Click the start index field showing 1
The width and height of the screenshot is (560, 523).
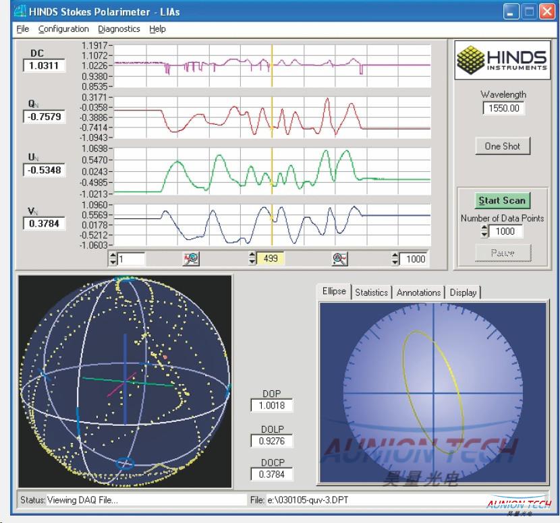[131, 259]
